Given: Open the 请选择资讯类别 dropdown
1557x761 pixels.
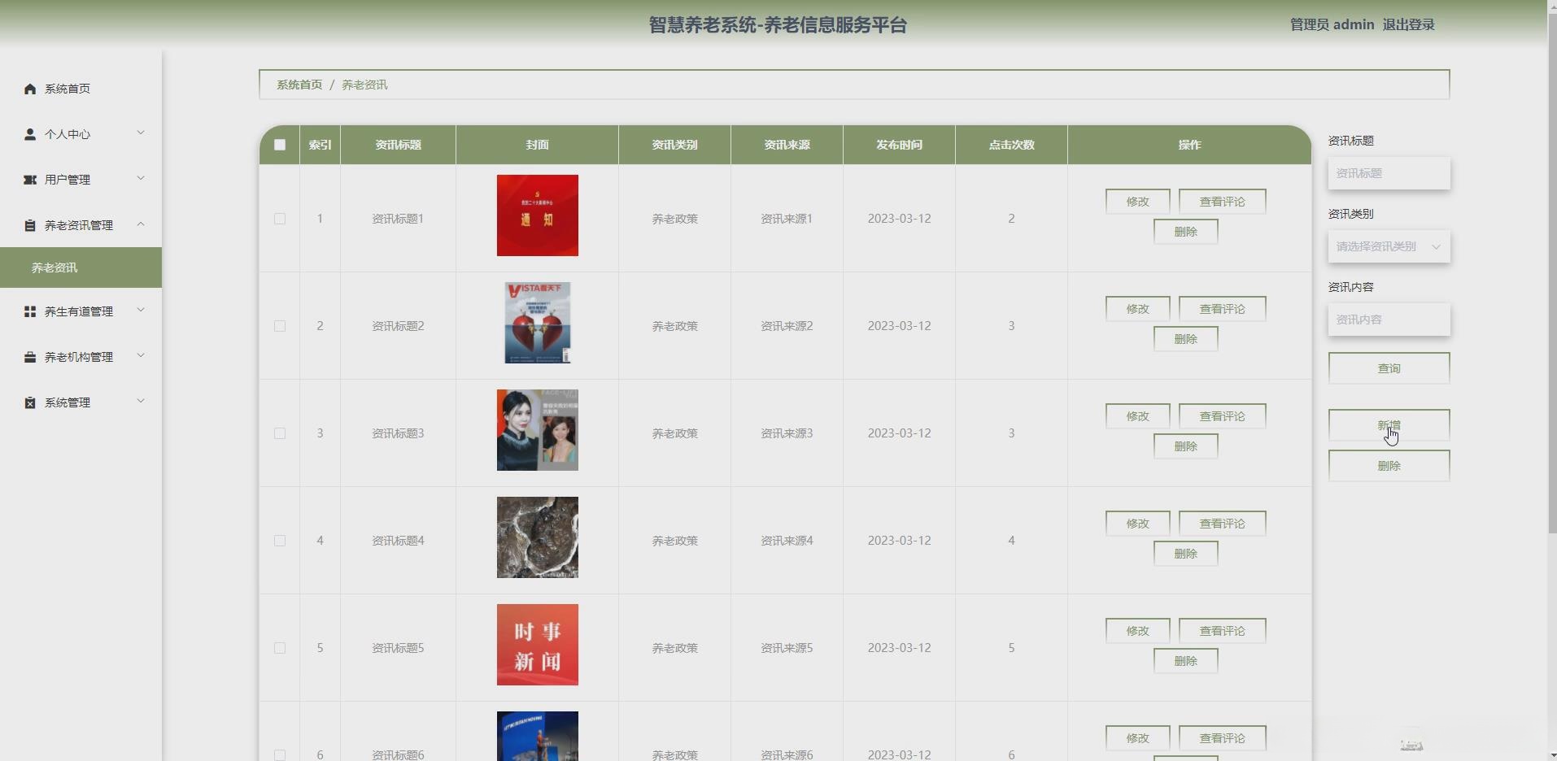Looking at the screenshot, I should 1389,246.
